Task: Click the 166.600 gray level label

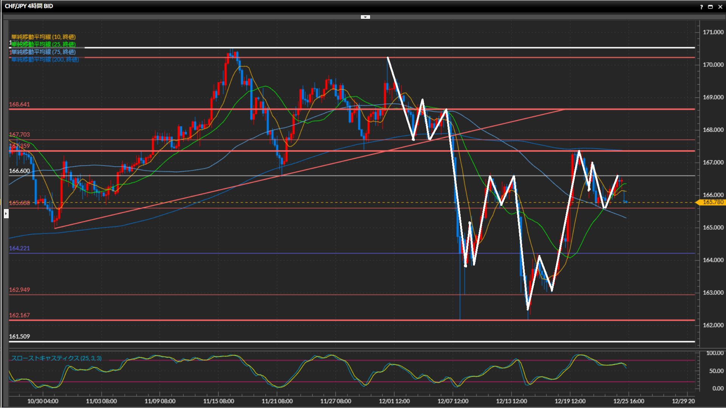Action: pos(19,171)
